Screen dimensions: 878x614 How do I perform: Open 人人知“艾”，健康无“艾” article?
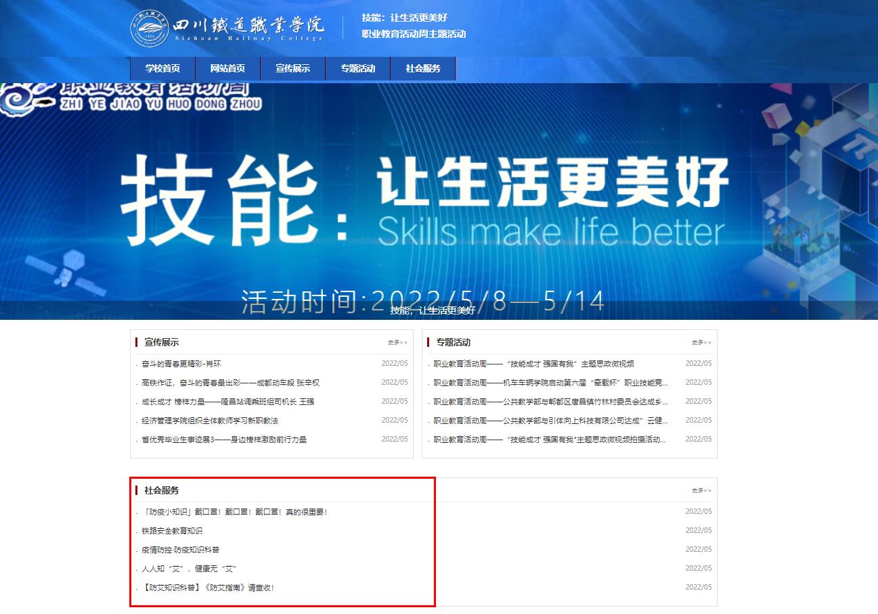(189, 569)
